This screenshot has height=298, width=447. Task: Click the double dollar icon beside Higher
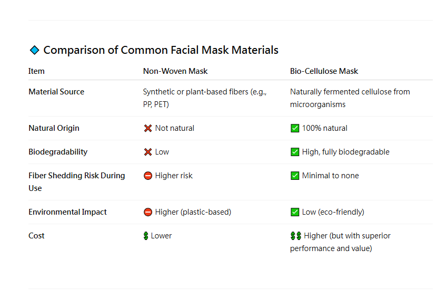[296, 236]
